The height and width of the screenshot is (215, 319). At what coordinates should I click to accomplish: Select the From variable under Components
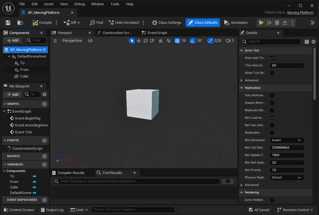pos(14,181)
